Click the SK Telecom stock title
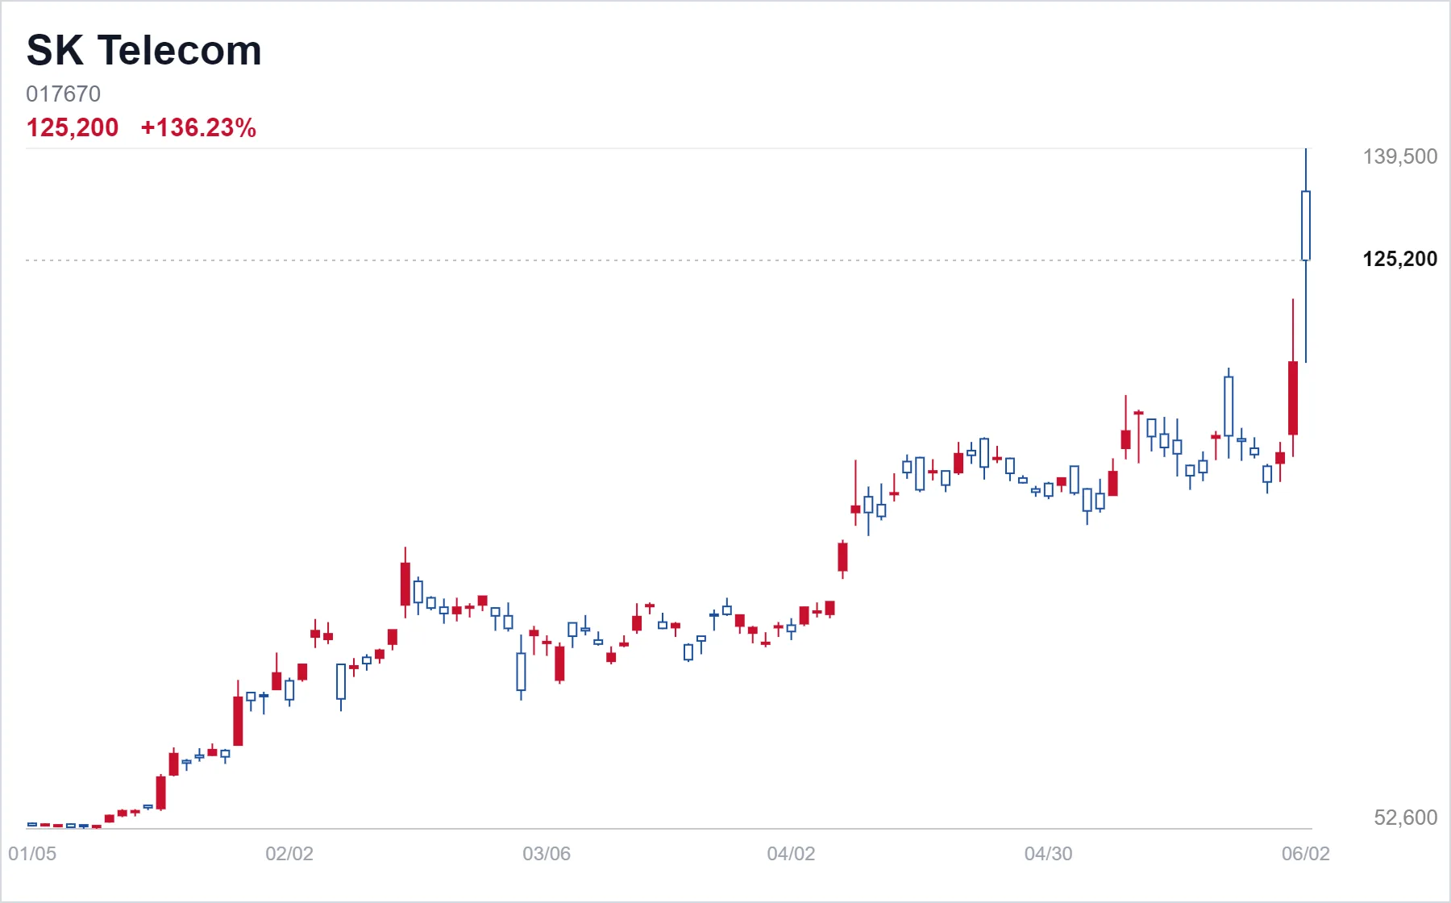 [144, 50]
